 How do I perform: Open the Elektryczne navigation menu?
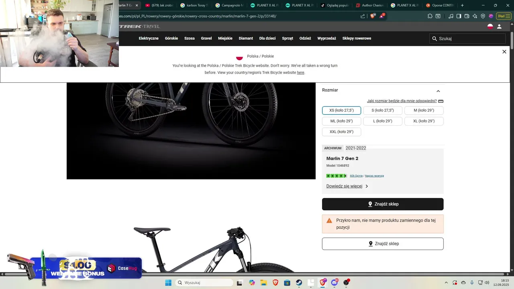point(149,39)
